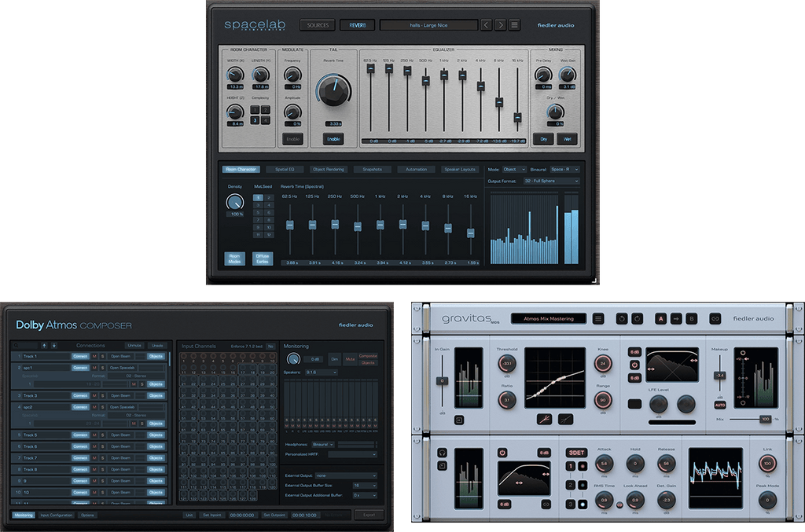The height and width of the screenshot is (532, 805).
Task: Open the Input Configuration tab
Action: 56,515
